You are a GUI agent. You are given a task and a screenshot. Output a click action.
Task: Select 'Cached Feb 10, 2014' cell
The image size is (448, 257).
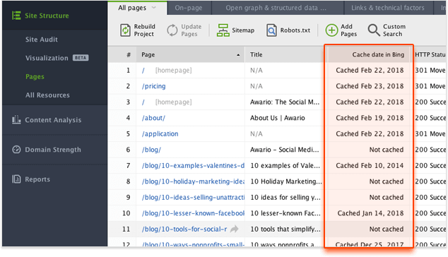click(370, 166)
